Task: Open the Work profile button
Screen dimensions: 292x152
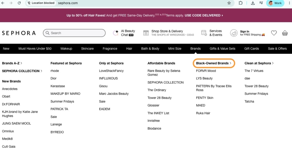Action: click(x=275, y=3)
